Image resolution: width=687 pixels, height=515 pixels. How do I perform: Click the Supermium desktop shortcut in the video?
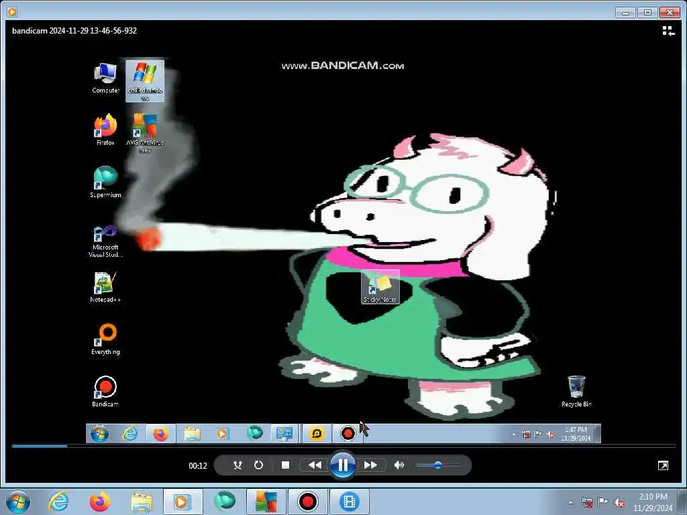[x=105, y=182]
